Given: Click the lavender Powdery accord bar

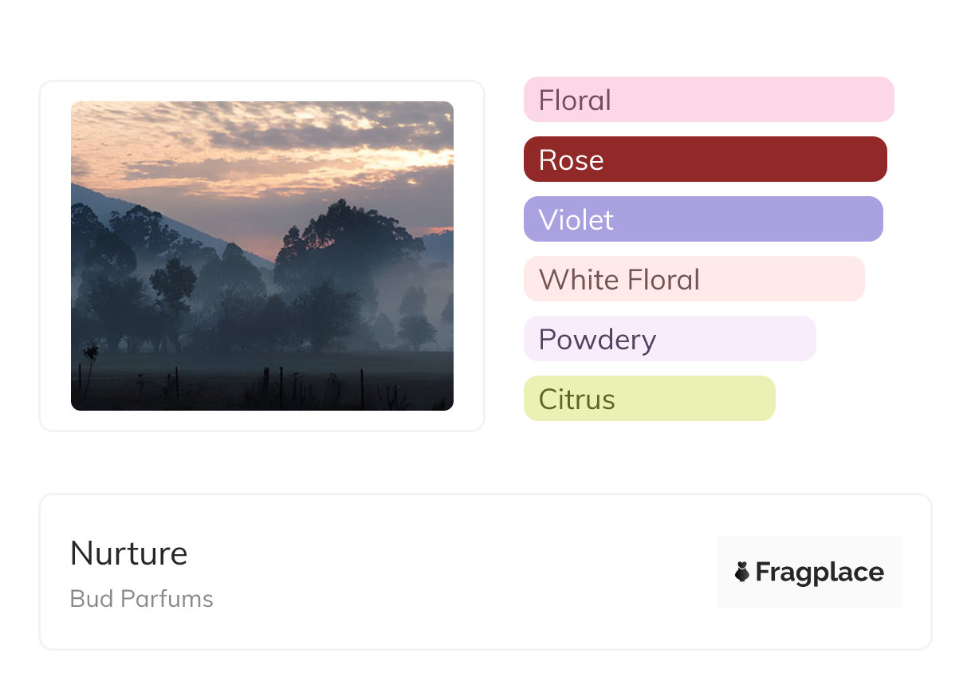Looking at the screenshot, I should [x=669, y=339].
